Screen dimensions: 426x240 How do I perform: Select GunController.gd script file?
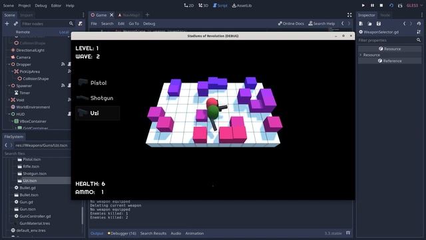[35, 216]
